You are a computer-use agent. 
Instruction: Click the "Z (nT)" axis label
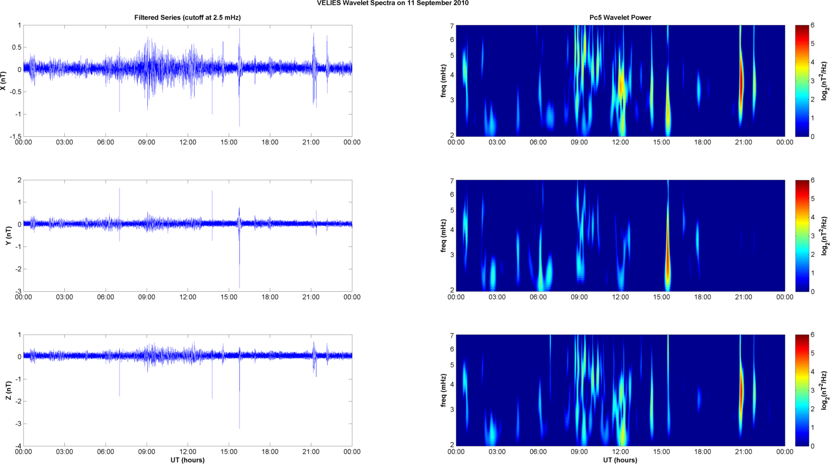pyautogui.click(x=8, y=390)
